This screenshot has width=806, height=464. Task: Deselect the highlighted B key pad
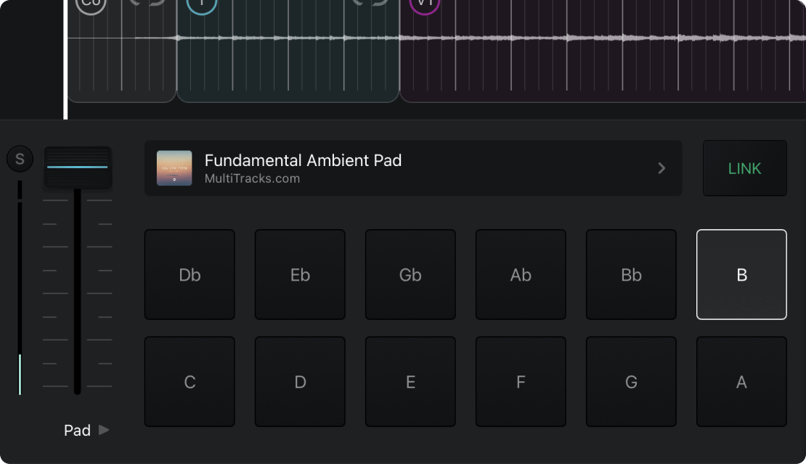741,274
